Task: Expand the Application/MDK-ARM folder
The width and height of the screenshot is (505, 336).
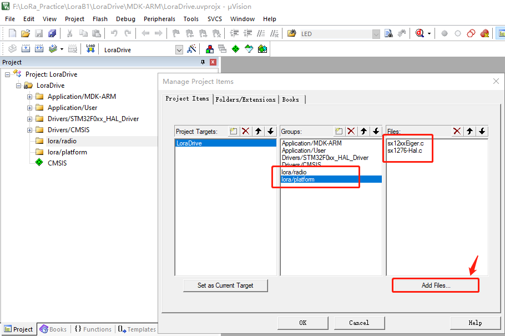Action: (x=29, y=97)
